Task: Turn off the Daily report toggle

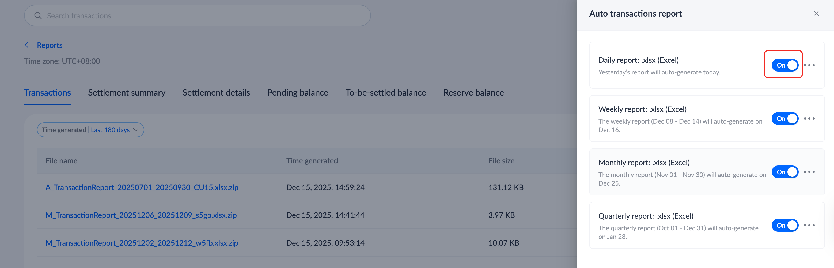Action: pos(784,65)
